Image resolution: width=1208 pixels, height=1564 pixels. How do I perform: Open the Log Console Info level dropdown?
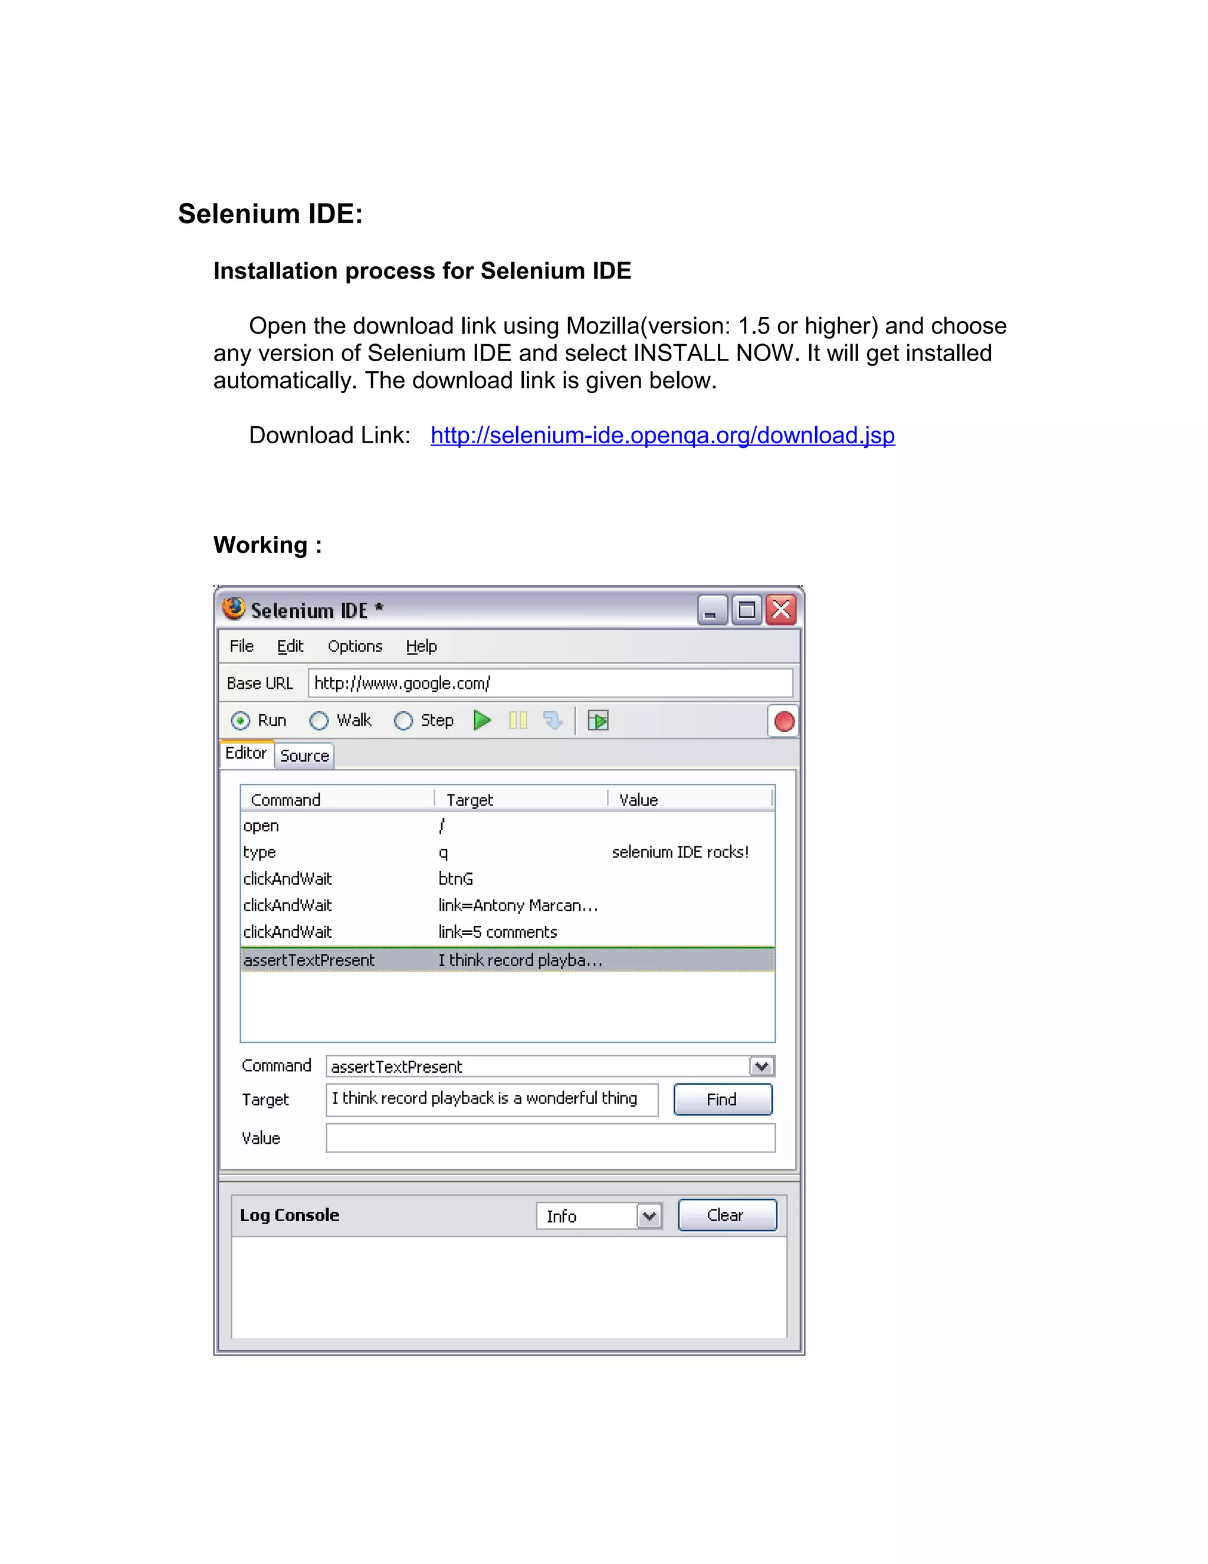click(649, 1215)
